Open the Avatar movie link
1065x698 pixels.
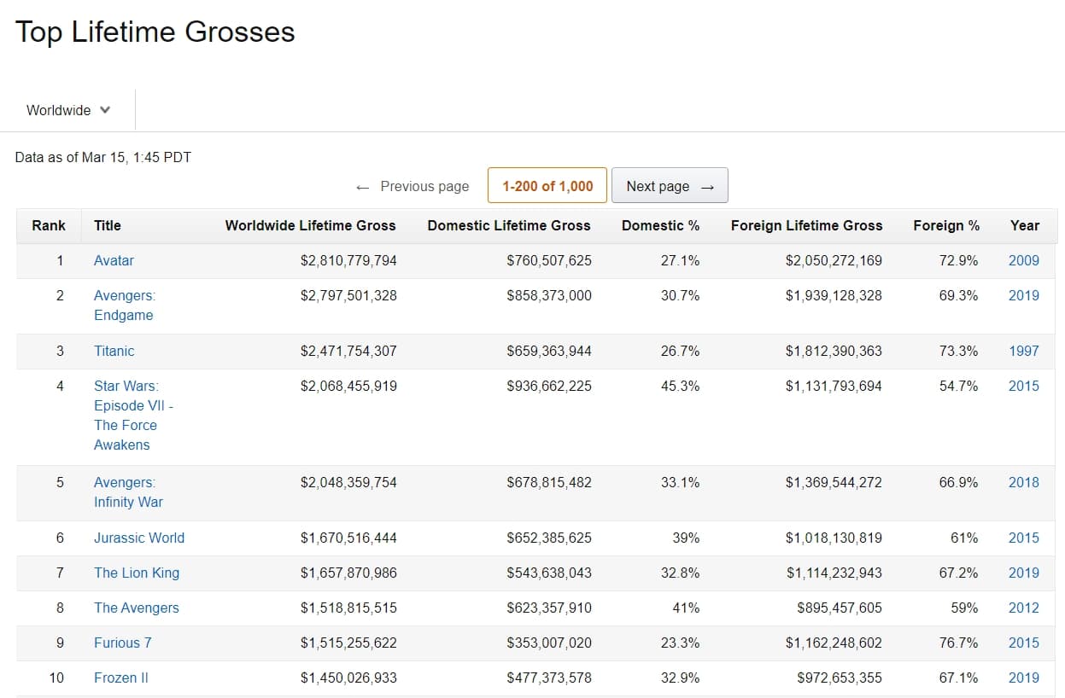tap(114, 260)
